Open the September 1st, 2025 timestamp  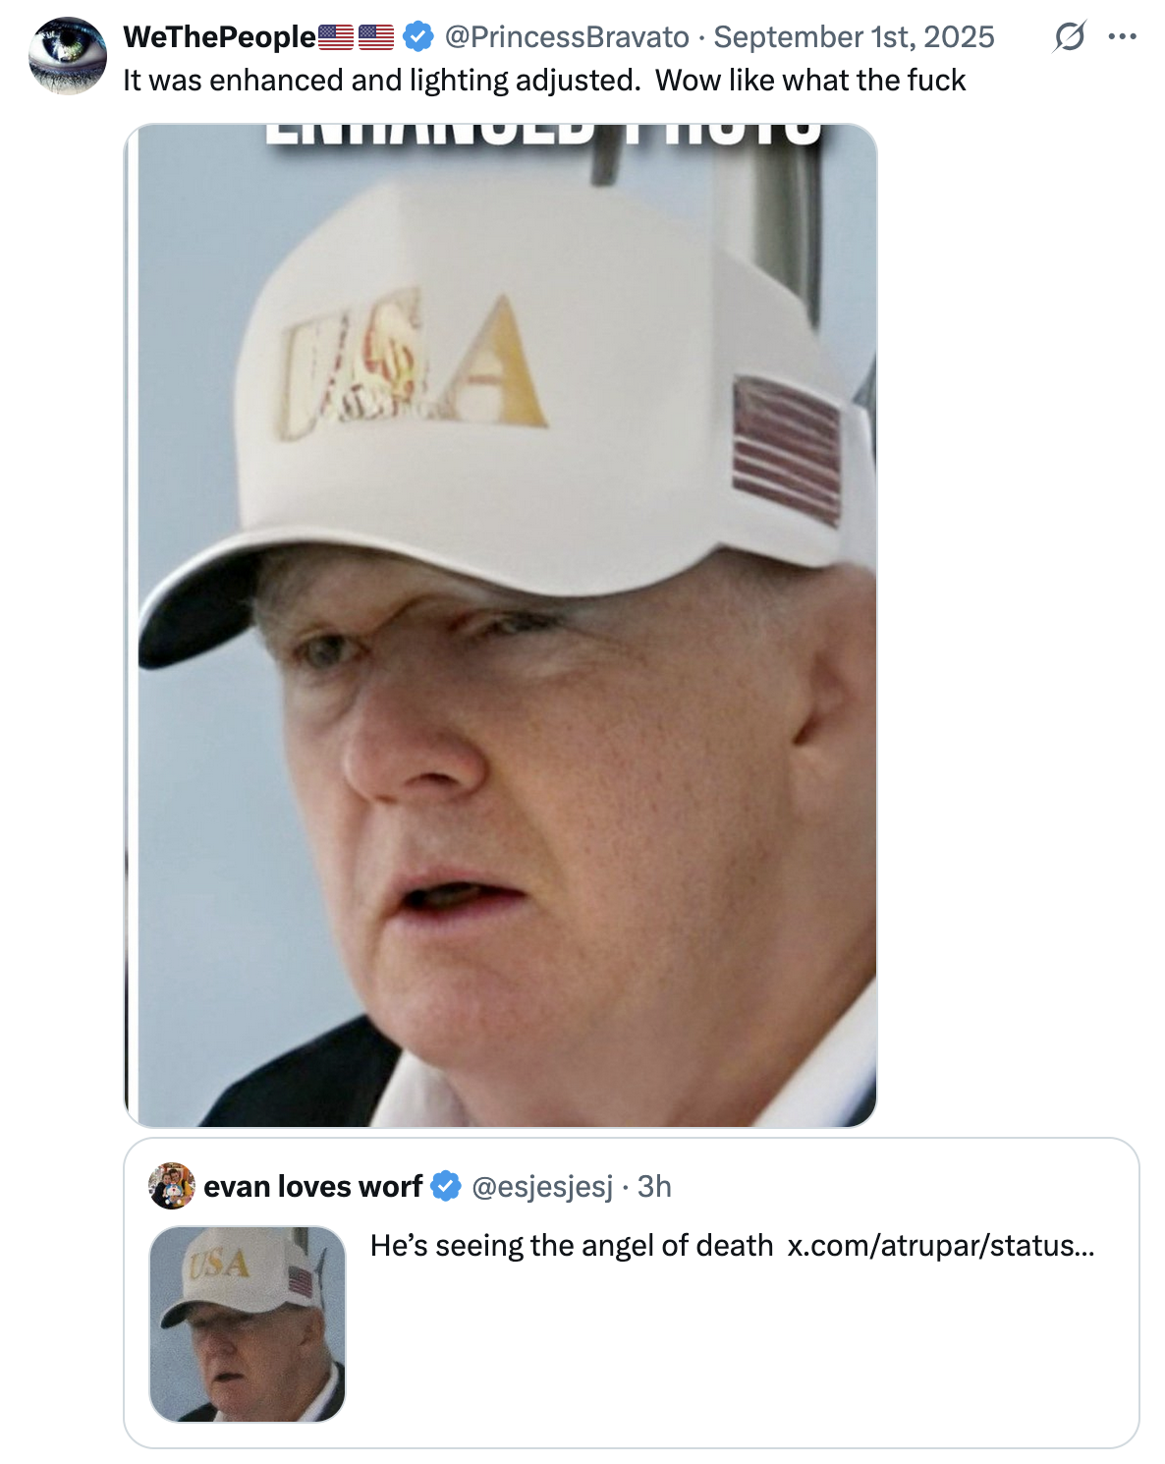coord(854,36)
